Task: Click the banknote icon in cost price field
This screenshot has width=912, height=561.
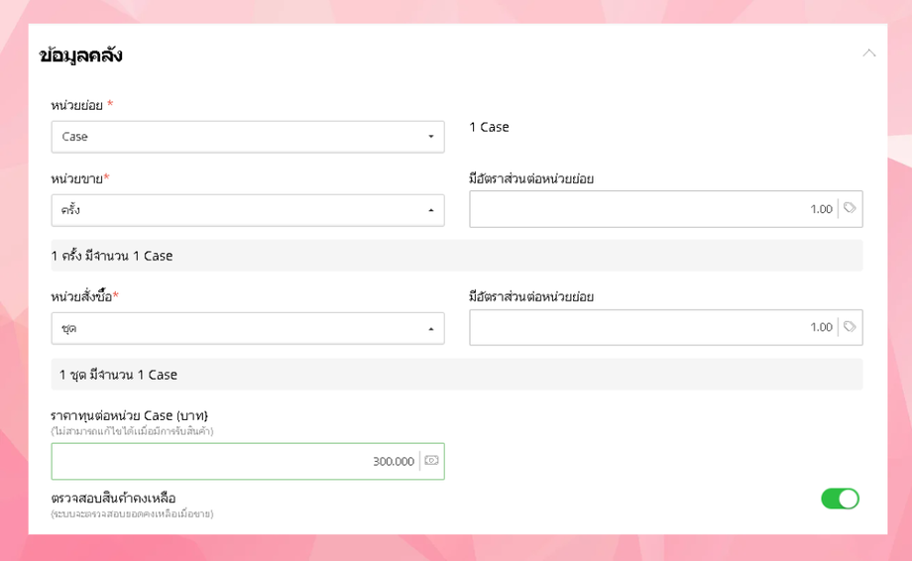Action: click(x=431, y=461)
